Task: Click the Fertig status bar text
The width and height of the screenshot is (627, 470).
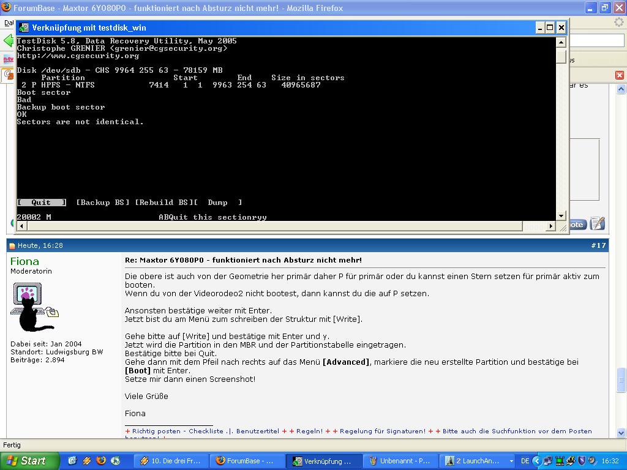Action: point(12,445)
